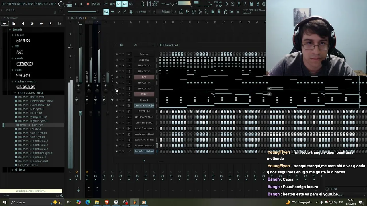This screenshot has height=206, width=367.
Task: Click the main volume slider in top toolbar
Action: 83,12
